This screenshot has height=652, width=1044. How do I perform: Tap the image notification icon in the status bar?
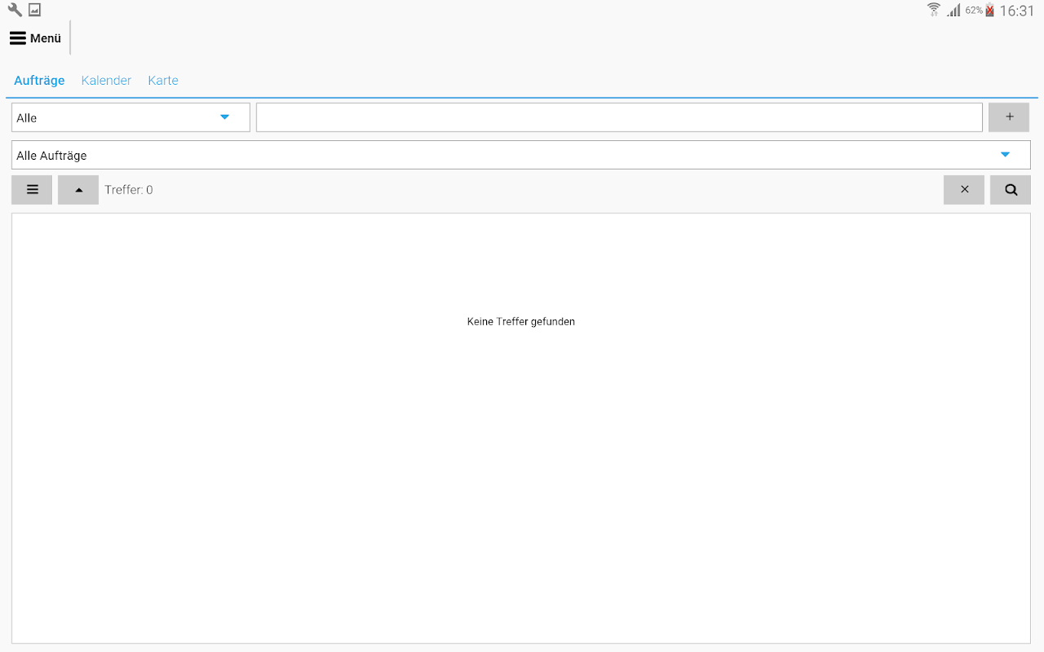tap(34, 10)
